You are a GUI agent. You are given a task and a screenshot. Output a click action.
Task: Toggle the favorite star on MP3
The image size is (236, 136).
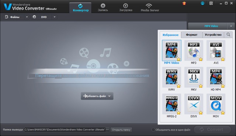click(x=201, y=59)
